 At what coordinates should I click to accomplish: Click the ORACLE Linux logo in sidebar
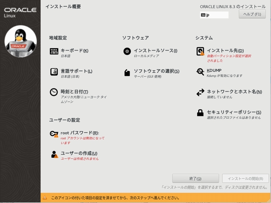click(20, 13)
